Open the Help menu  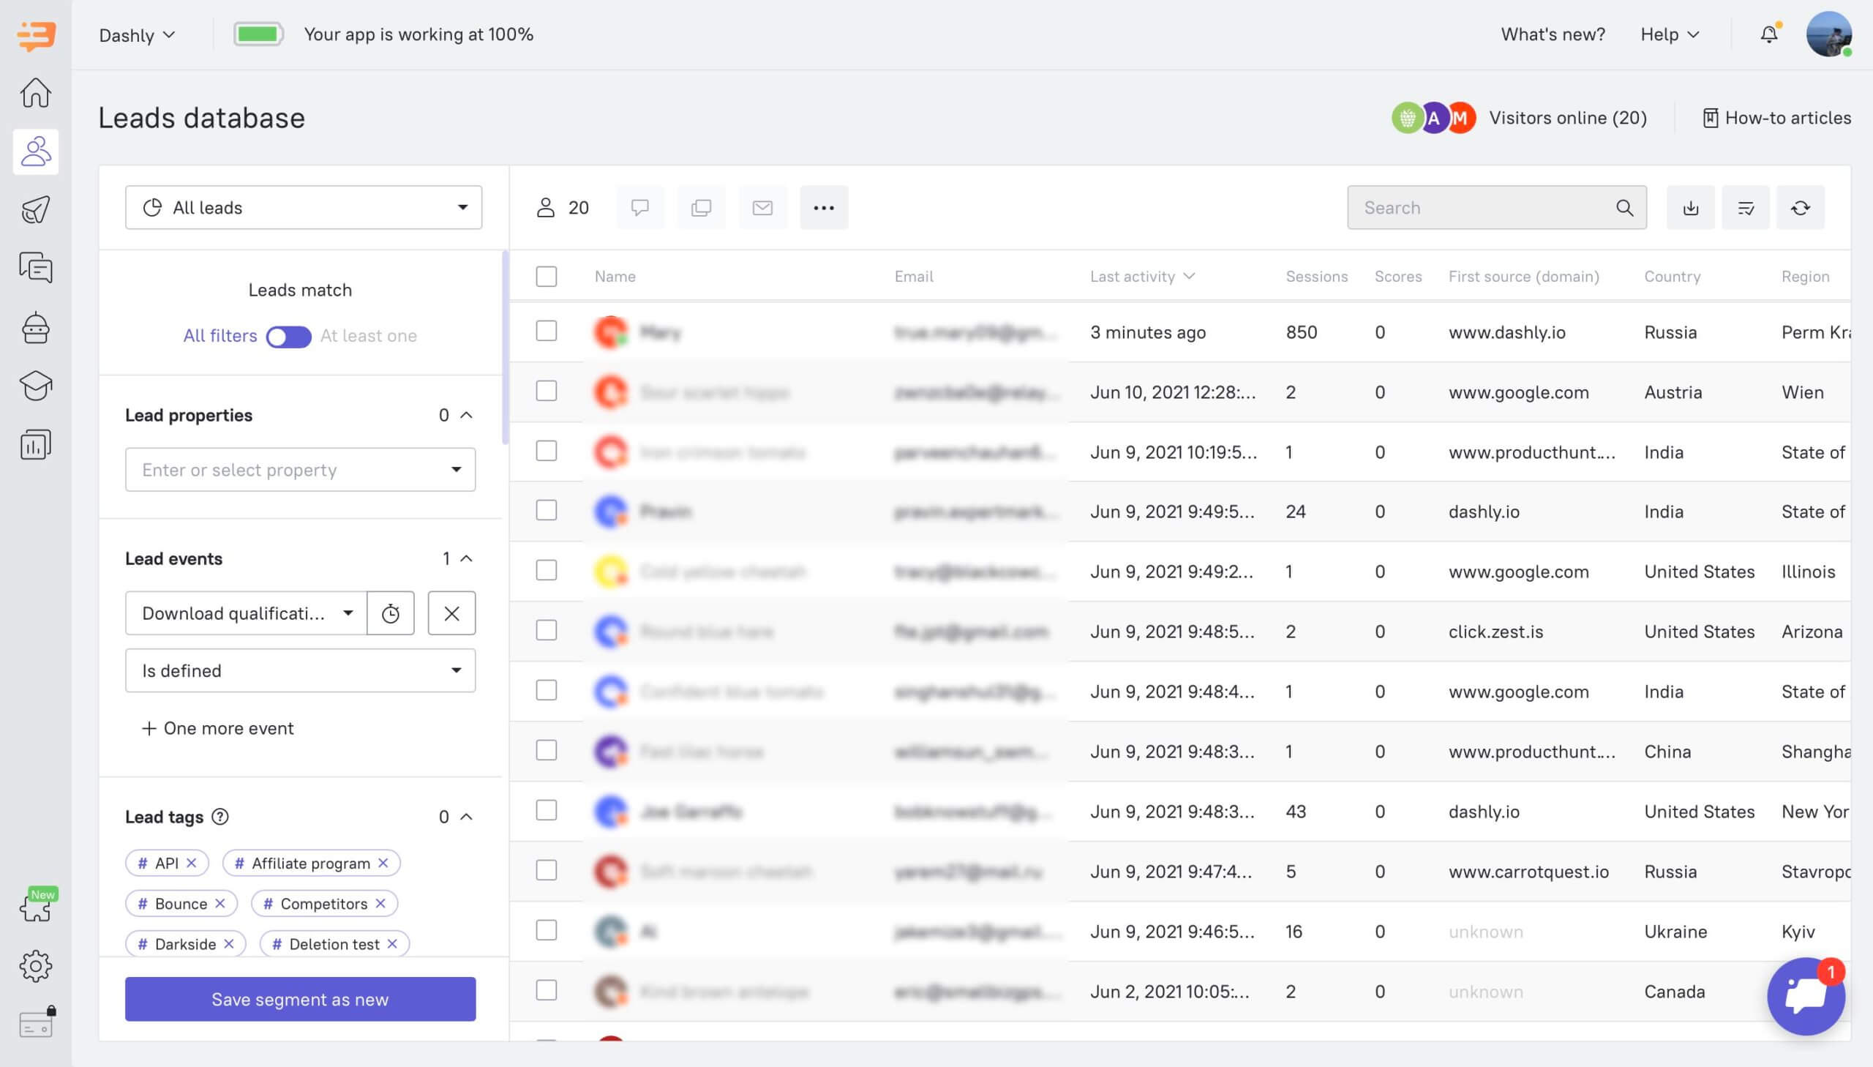tap(1668, 34)
